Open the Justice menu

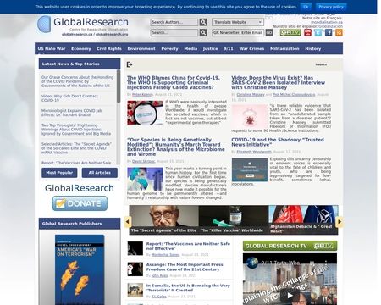click(x=211, y=48)
